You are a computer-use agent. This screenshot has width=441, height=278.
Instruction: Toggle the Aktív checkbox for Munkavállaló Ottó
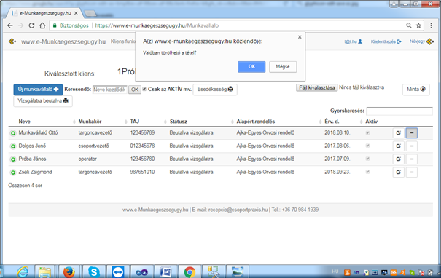point(367,133)
